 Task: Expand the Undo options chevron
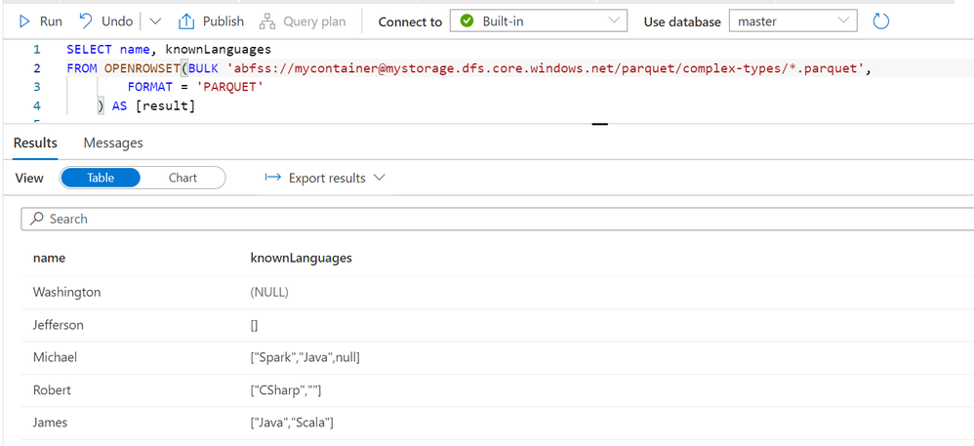click(x=155, y=21)
